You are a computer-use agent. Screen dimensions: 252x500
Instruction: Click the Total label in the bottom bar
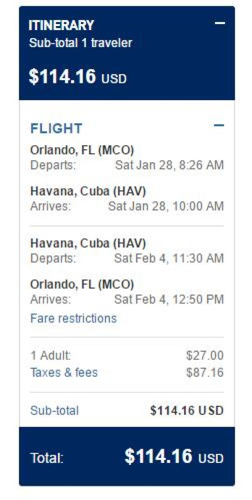click(47, 458)
